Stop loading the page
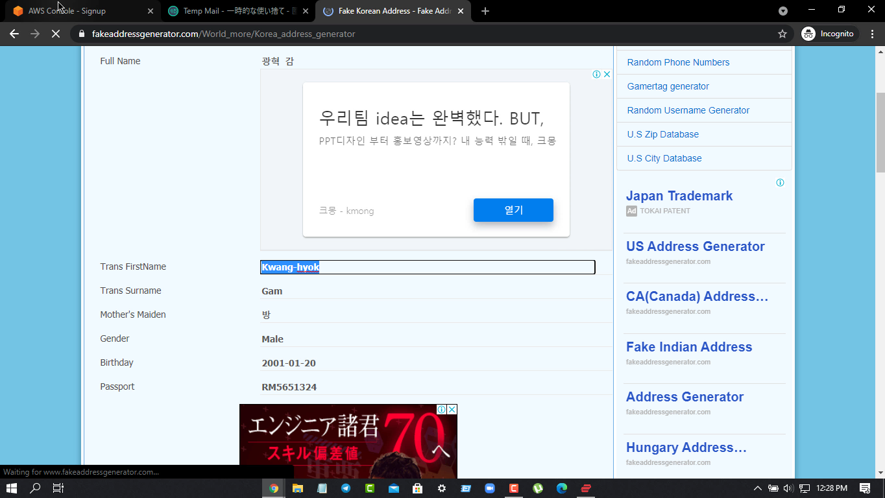 click(56, 34)
